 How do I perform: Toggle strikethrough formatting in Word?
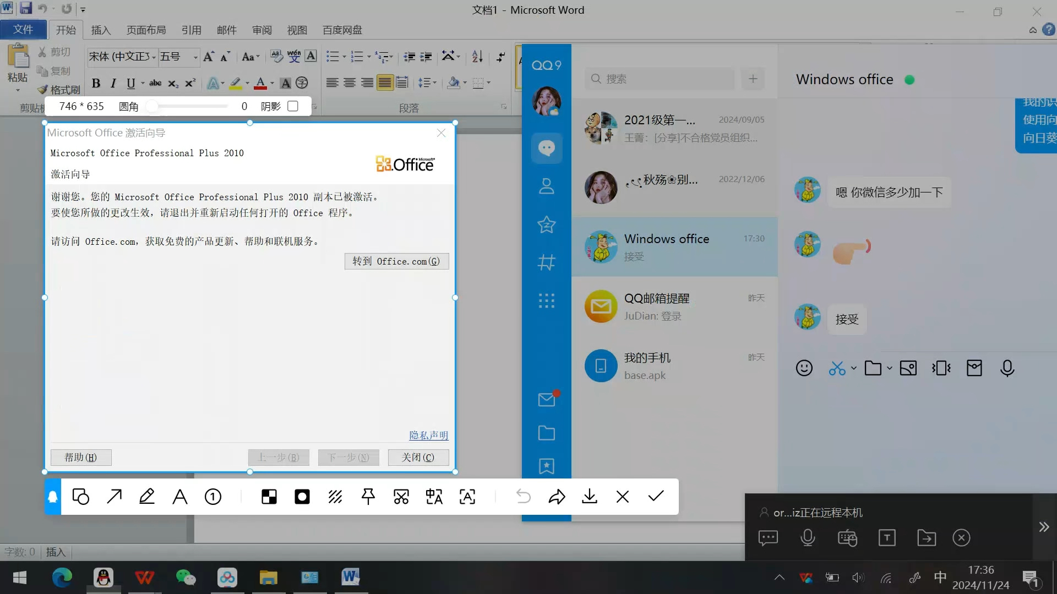[155, 83]
